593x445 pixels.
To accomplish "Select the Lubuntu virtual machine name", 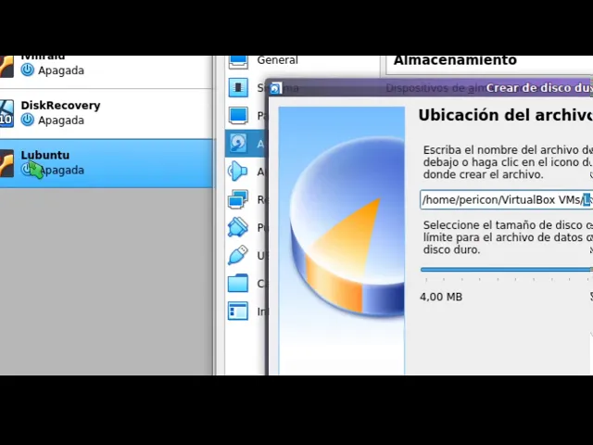I will point(45,155).
